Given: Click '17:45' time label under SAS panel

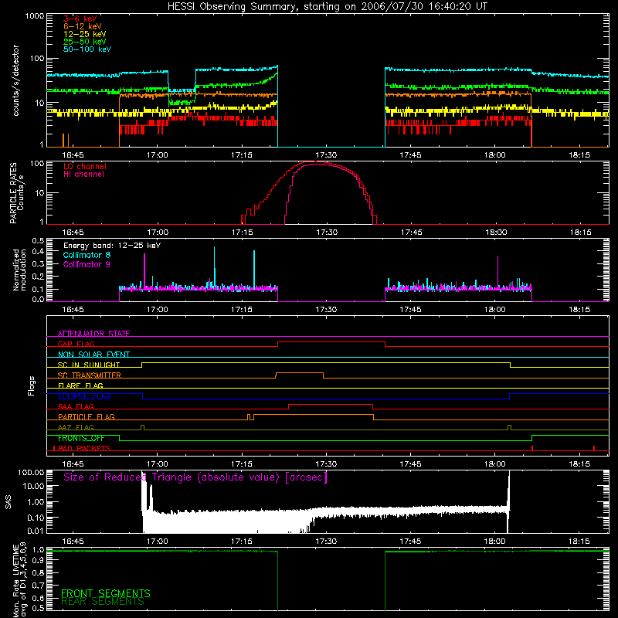Looking at the screenshot, I should (x=410, y=542).
